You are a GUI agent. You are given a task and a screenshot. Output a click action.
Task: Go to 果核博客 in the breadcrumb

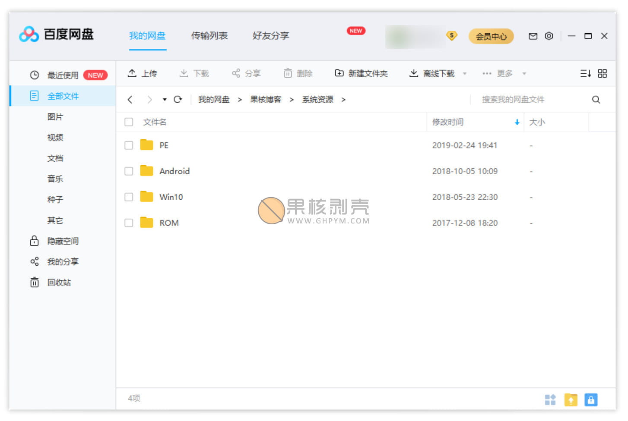(266, 100)
